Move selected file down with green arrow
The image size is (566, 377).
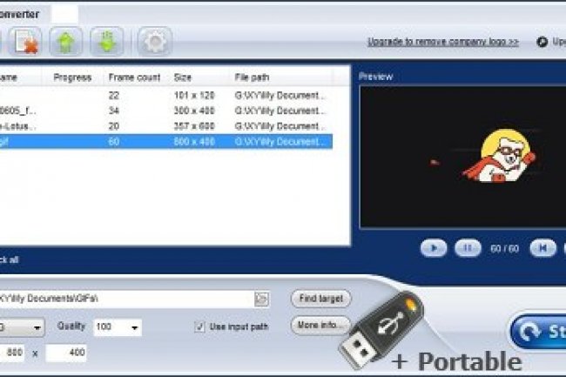pyautogui.click(x=106, y=42)
